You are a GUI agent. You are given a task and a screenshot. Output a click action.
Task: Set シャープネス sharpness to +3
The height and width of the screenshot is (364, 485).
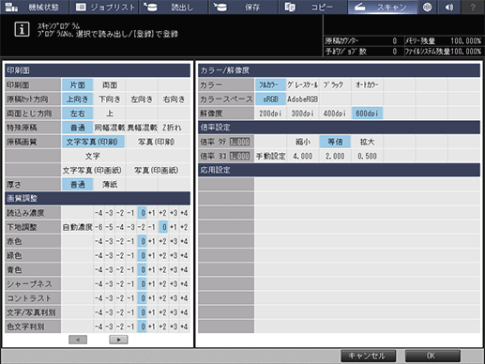[x=174, y=284]
